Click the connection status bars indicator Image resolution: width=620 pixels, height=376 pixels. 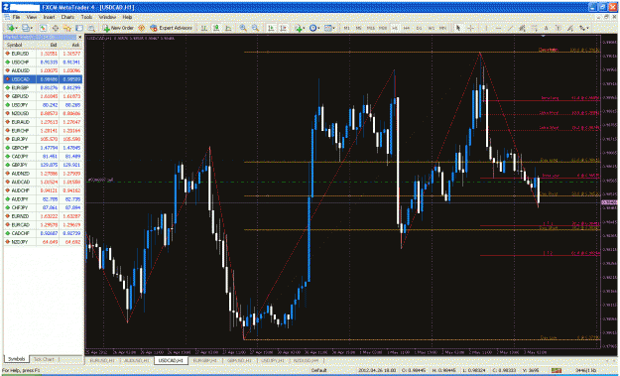(x=557, y=370)
